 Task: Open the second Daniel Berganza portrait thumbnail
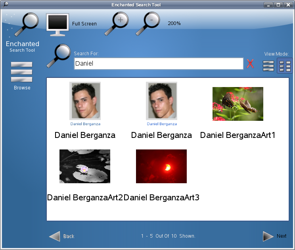[162, 101]
